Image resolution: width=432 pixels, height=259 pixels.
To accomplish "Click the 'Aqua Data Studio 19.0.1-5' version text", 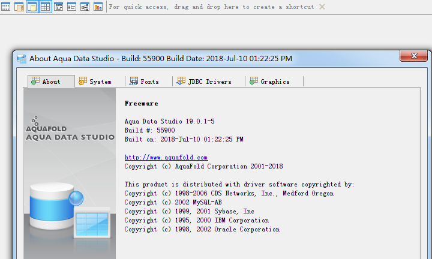I will [x=169, y=121].
